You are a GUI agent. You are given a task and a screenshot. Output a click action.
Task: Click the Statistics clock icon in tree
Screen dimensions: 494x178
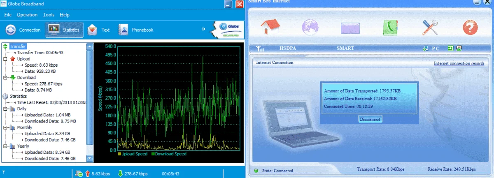click(5, 96)
